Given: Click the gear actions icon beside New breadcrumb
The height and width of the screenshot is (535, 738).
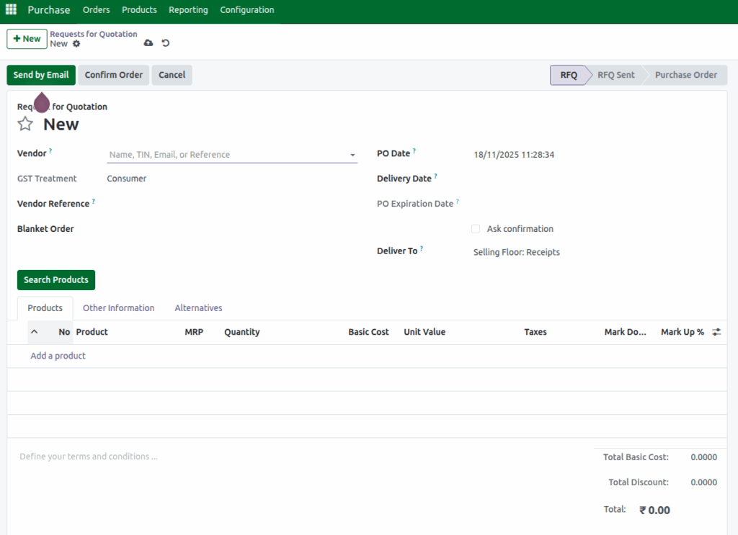Looking at the screenshot, I should pos(76,43).
